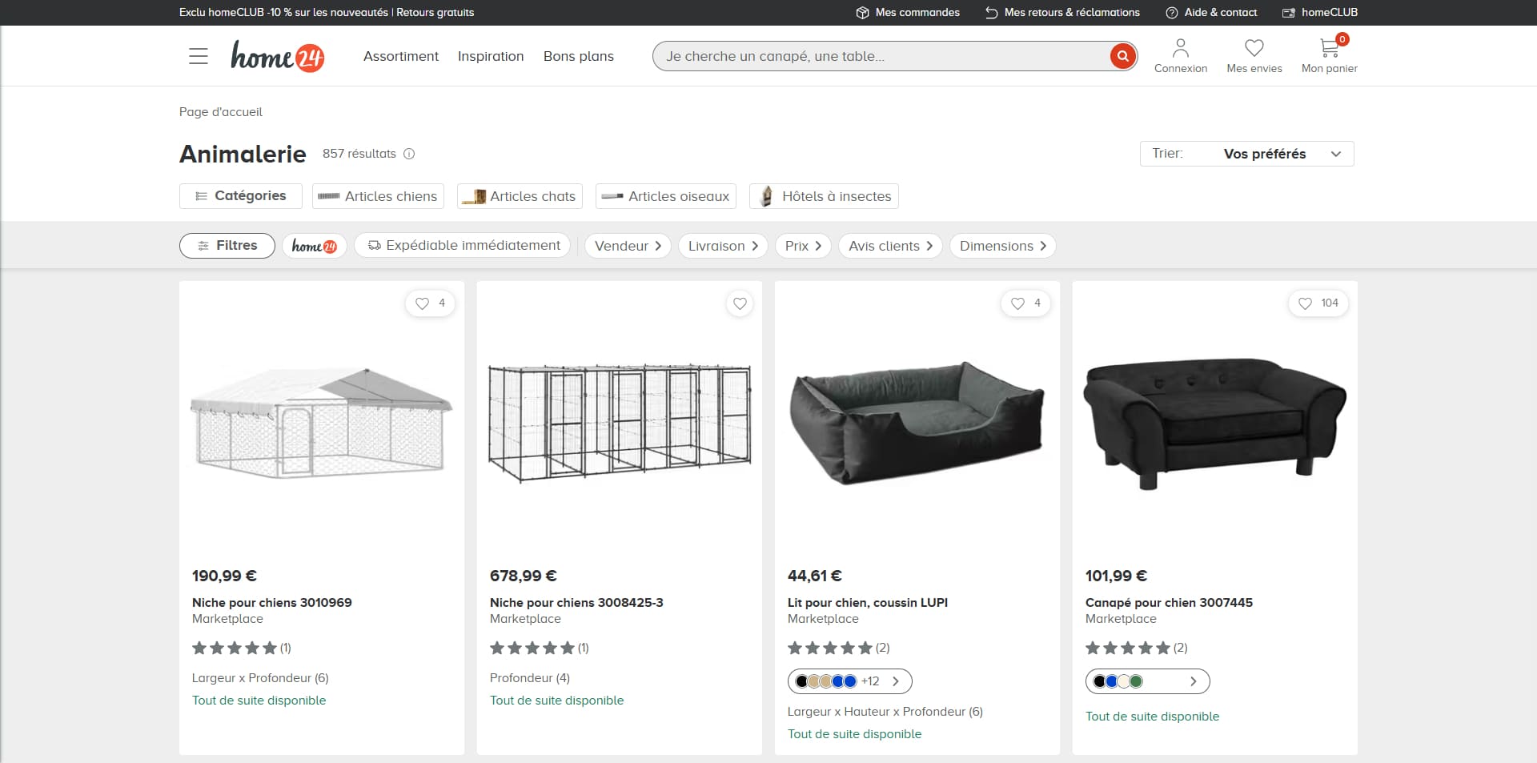Go to the Page d'accueil breadcrumb link
1537x763 pixels.
click(x=221, y=112)
